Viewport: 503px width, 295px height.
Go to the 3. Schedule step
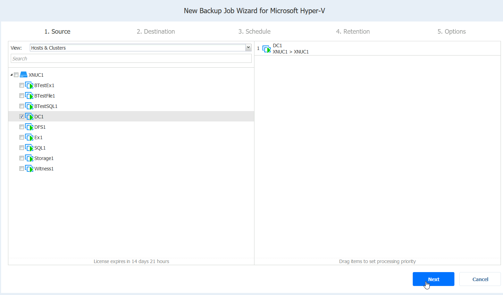tap(254, 32)
